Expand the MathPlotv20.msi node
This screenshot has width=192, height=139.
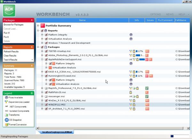[x=42, y=92]
